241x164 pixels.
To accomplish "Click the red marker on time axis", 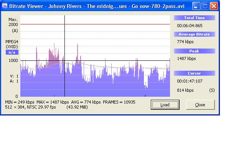I will click(x=54, y=96).
